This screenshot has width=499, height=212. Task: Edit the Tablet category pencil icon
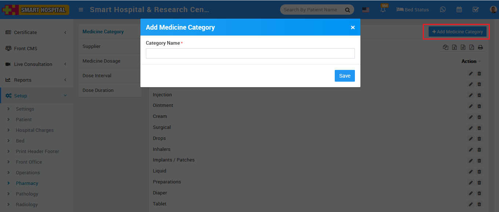(x=471, y=204)
